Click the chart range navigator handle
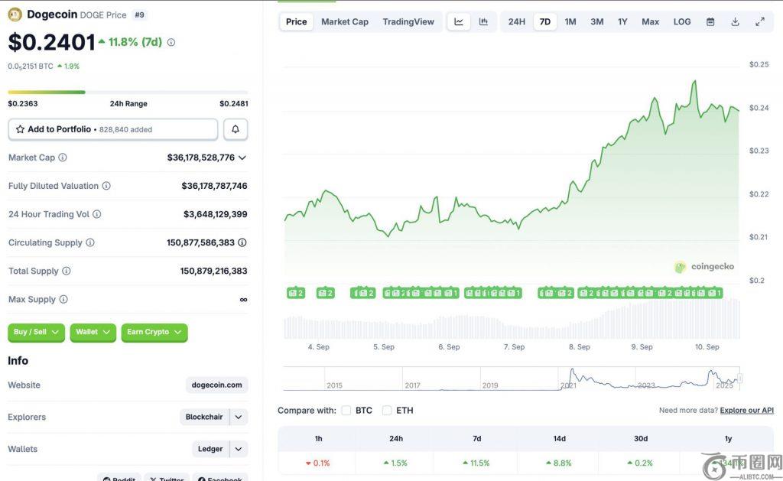 [739, 379]
